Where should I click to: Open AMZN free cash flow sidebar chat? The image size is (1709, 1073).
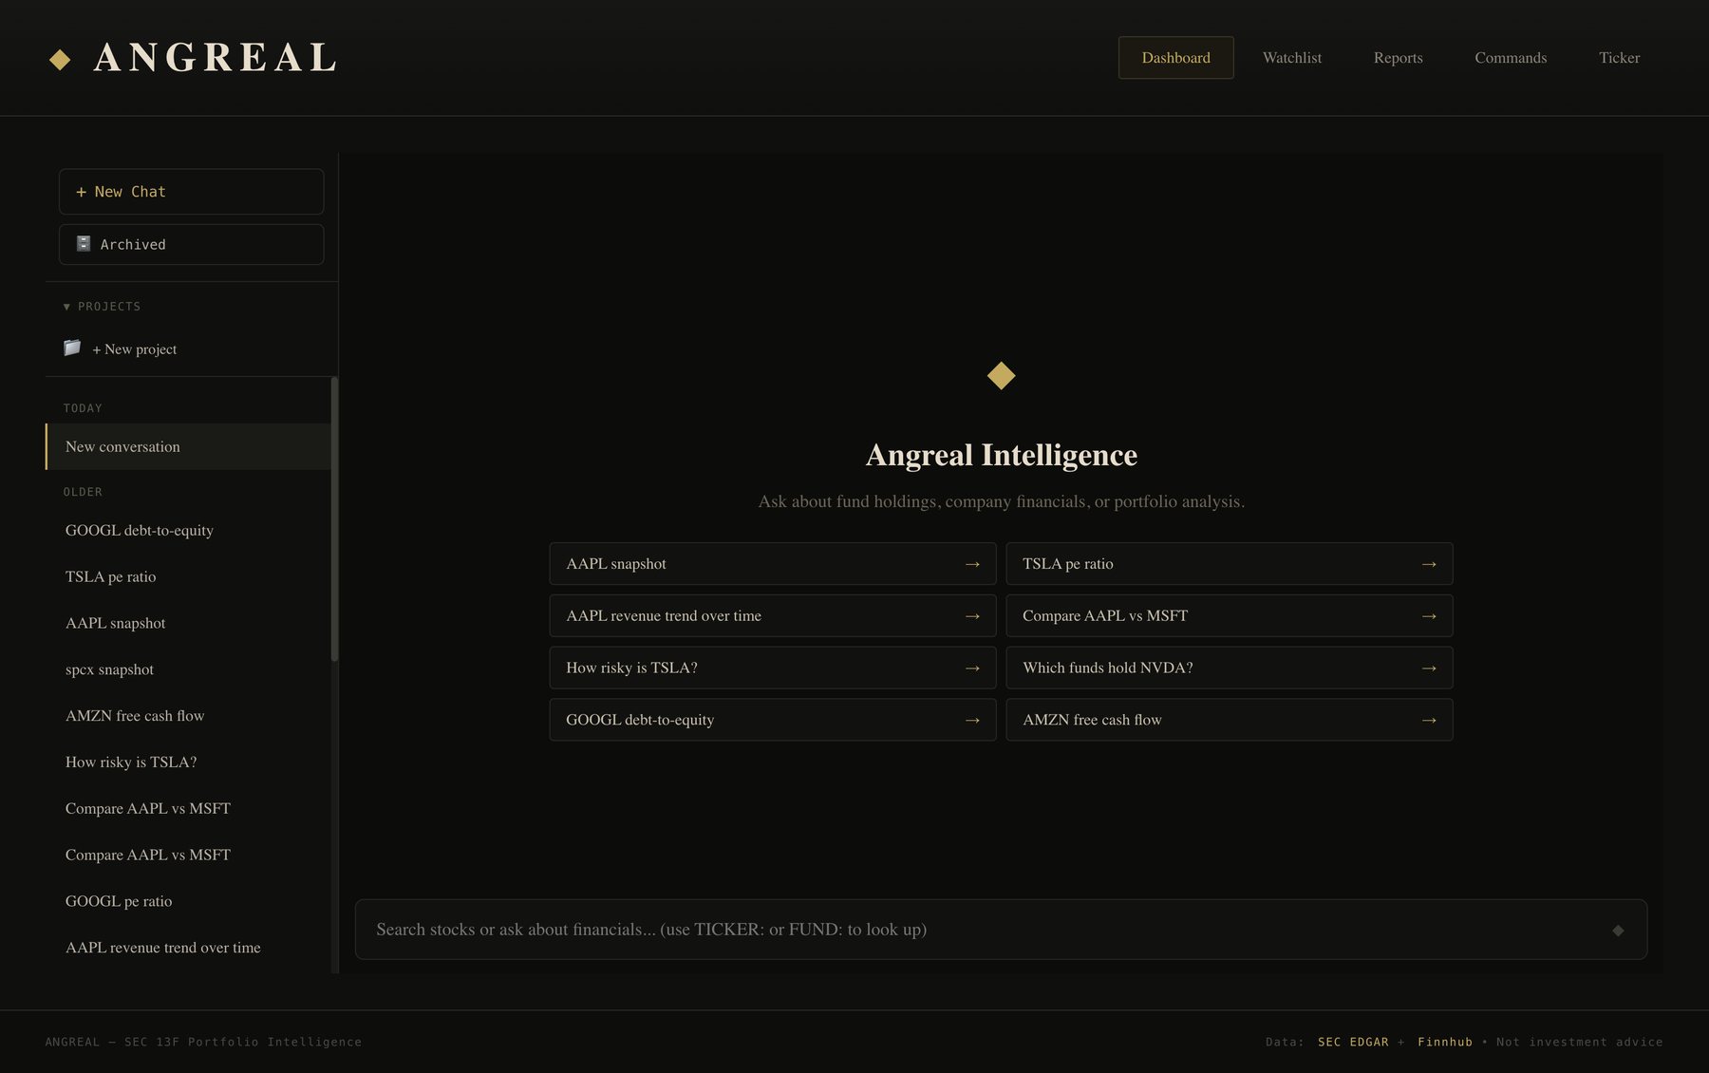tap(188, 716)
